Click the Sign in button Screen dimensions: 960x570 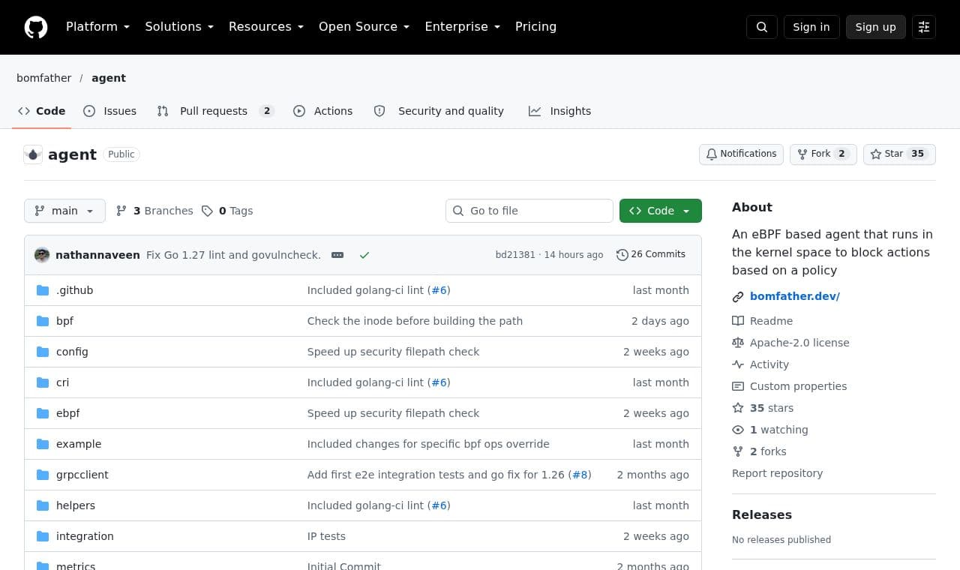(811, 27)
